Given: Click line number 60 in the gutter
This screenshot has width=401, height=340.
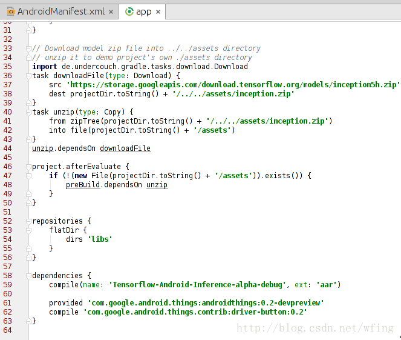Looking at the screenshot, I should [x=7, y=294].
